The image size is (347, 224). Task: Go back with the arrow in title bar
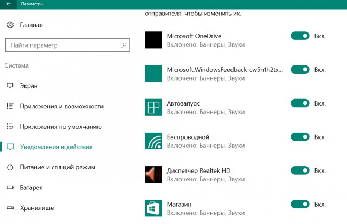point(8,4)
